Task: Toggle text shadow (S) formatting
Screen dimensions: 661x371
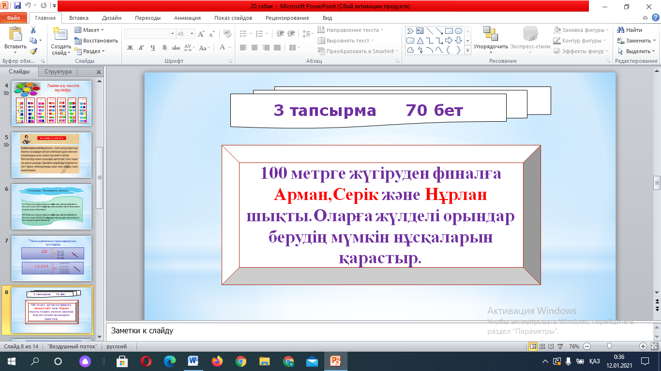Action: [x=165, y=48]
